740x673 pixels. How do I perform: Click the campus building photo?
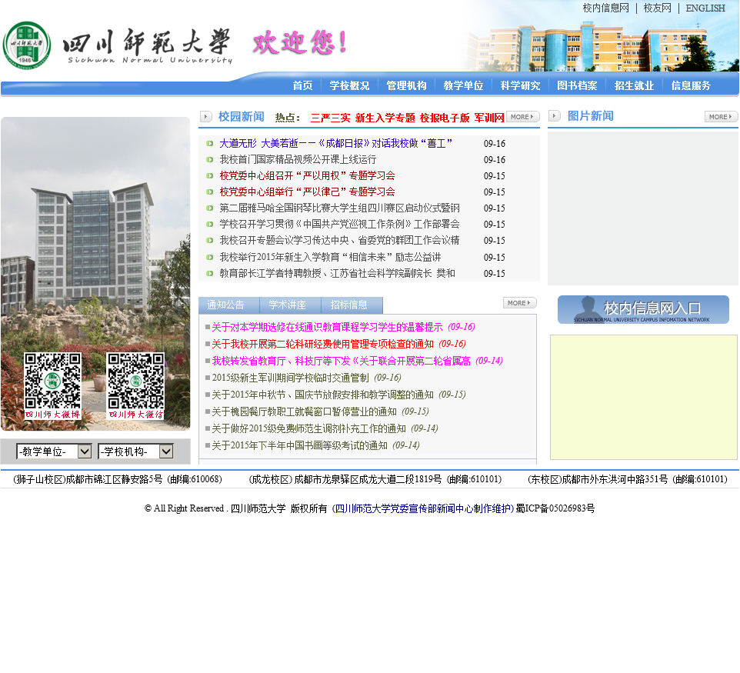point(95,274)
